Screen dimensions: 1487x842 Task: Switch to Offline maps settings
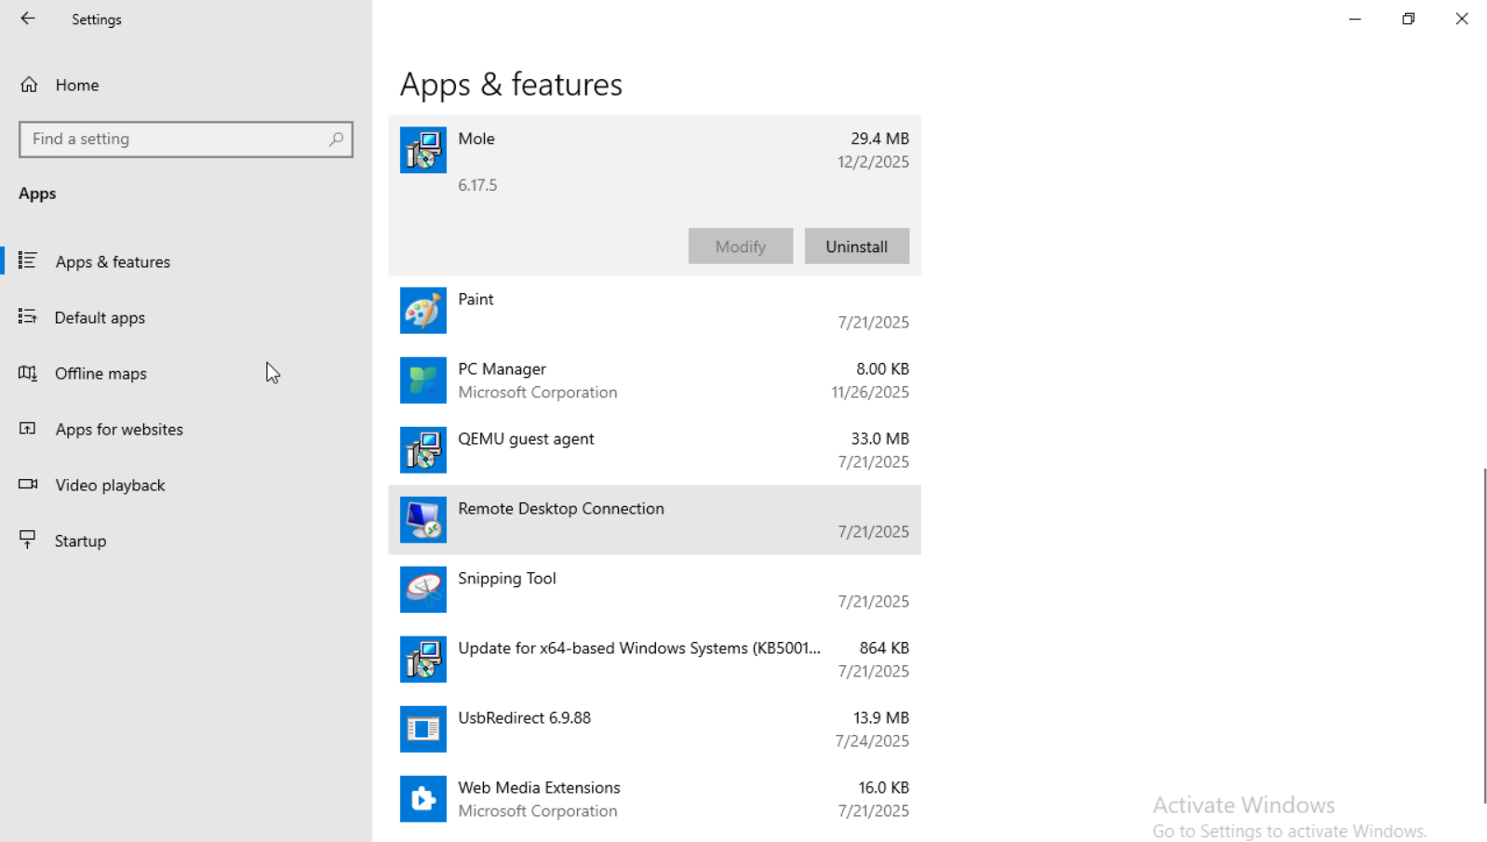(100, 374)
